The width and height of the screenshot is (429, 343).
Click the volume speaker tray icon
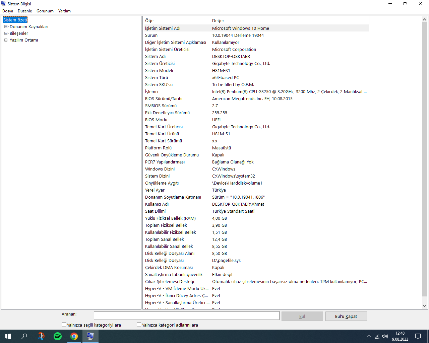[x=385, y=336]
